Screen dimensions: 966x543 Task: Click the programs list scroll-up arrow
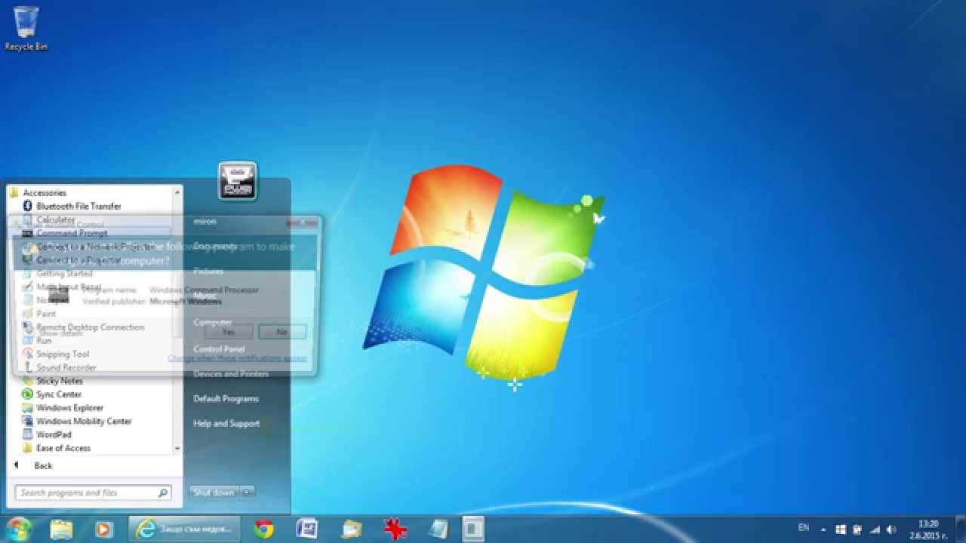click(x=178, y=192)
